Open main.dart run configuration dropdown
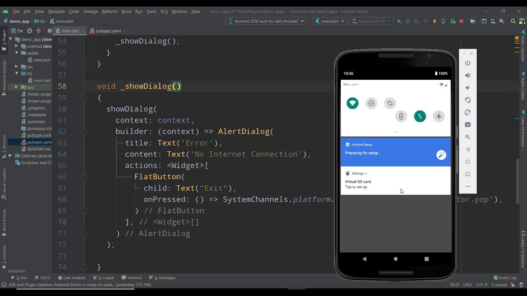Viewport: 527px width, 296px height. (329, 21)
